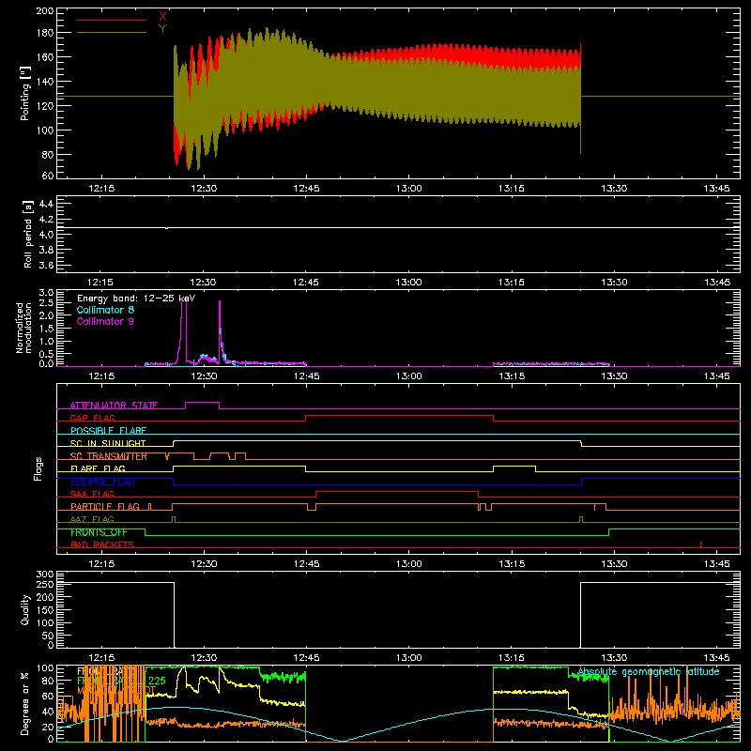Viewport: 751px width, 751px height.
Task: Click the BAD_PACKETS spike near 13:43
Action: click(x=700, y=544)
